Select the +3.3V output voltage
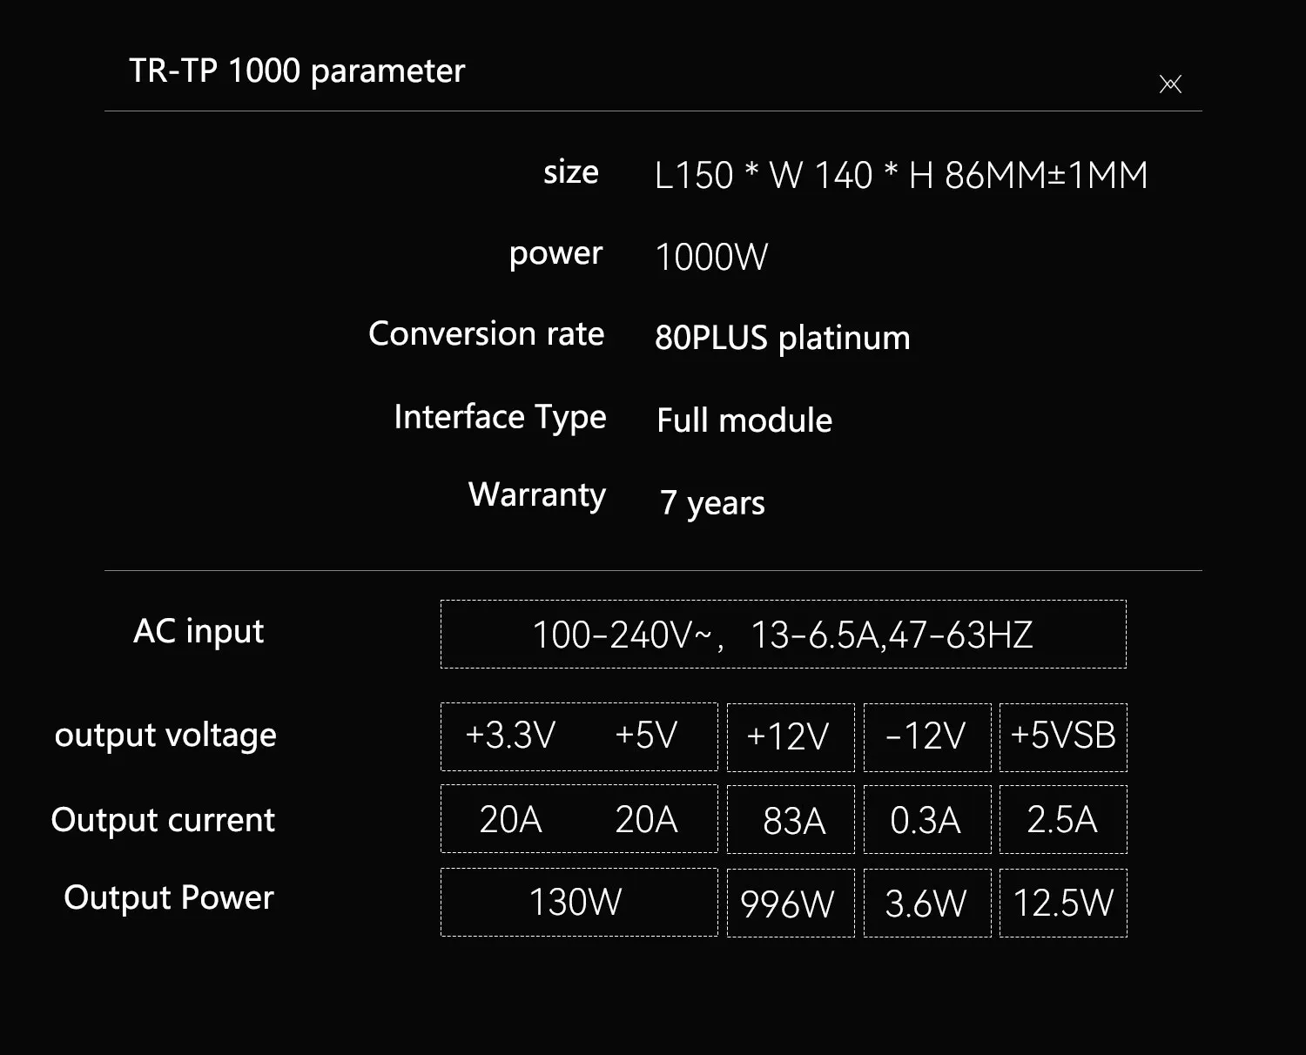The image size is (1306, 1055). tap(510, 736)
